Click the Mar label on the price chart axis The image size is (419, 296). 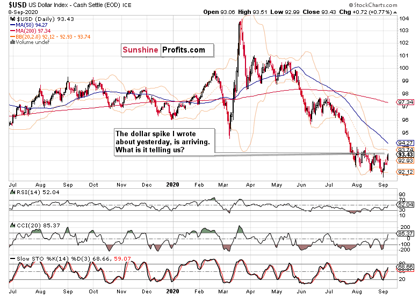coord(223,184)
